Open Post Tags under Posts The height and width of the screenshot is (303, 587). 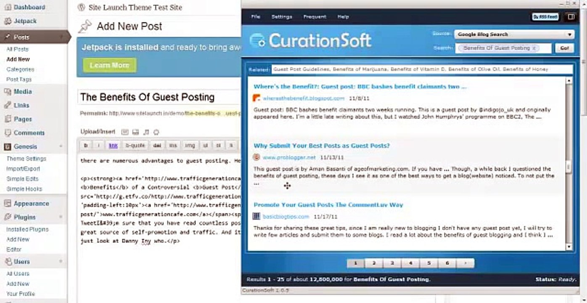(x=19, y=80)
